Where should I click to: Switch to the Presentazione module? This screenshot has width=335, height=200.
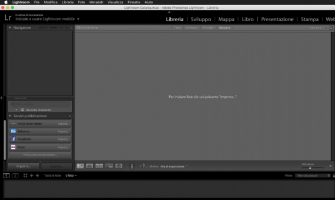[278, 20]
